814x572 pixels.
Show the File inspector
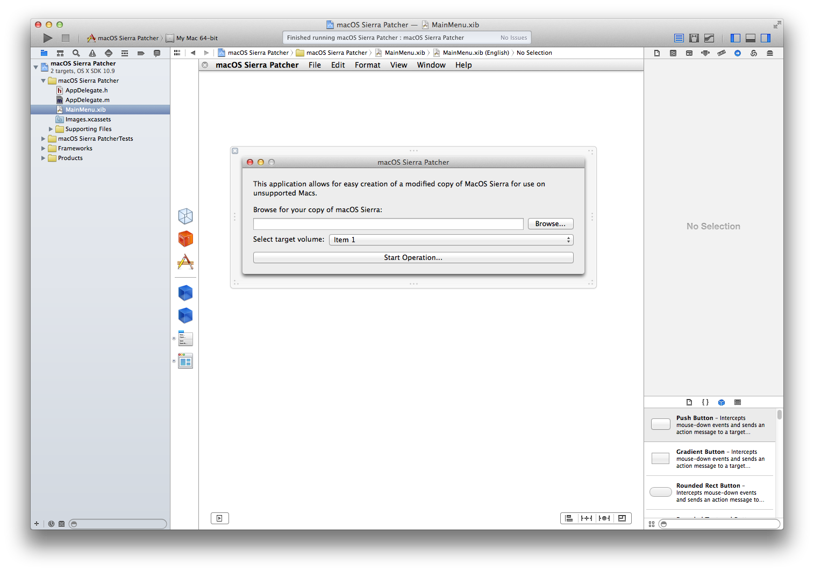point(657,53)
